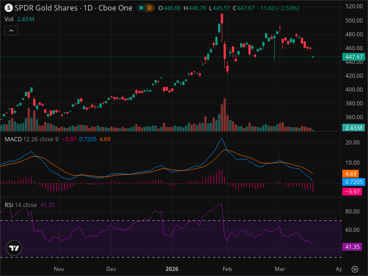368x276 pixels.
Task: Click the 400.00 price scale label
Action: (x=354, y=90)
